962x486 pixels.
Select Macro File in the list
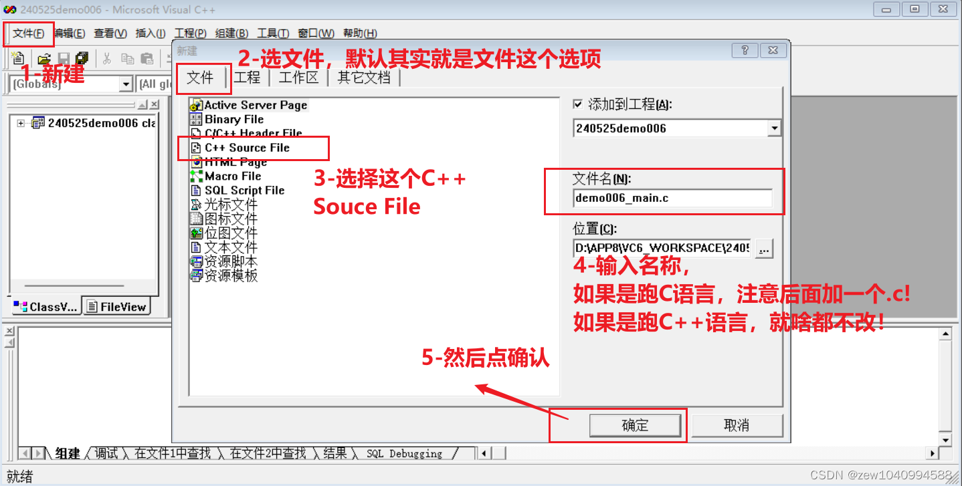[x=226, y=176]
